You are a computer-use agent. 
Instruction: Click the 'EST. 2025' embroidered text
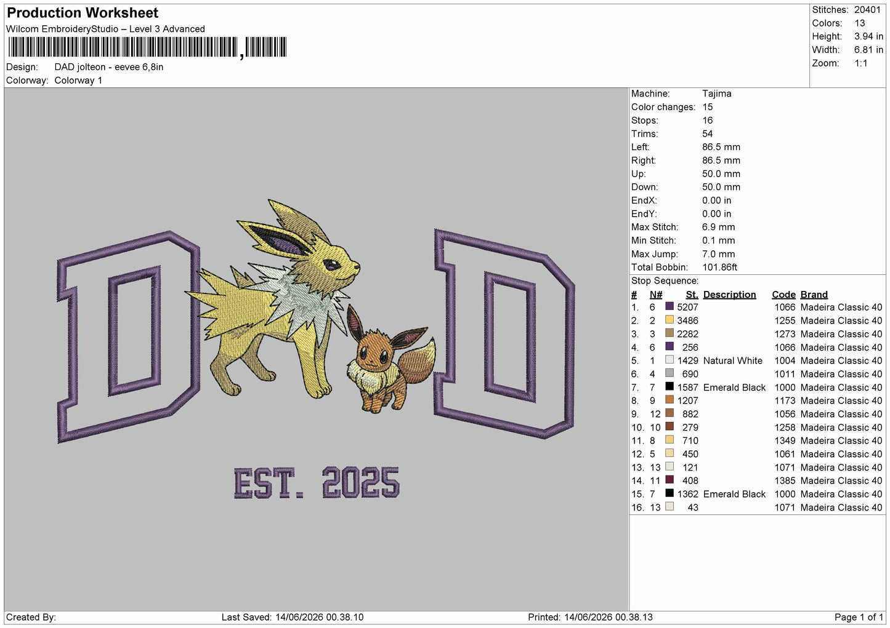click(317, 482)
